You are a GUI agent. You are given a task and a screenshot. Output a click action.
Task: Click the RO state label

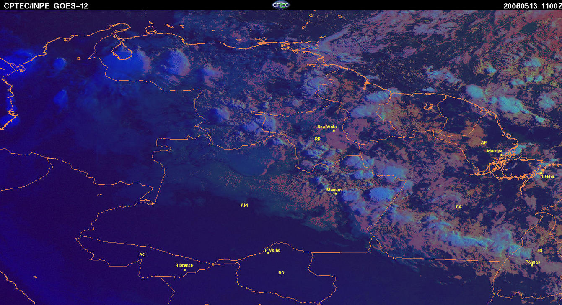pyautogui.click(x=281, y=272)
